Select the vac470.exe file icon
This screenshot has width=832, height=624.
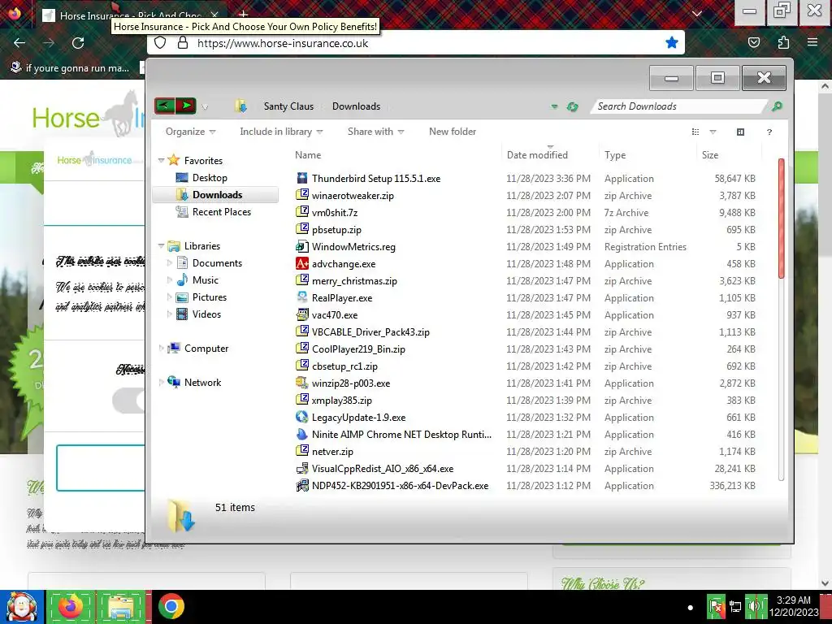pos(302,314)
